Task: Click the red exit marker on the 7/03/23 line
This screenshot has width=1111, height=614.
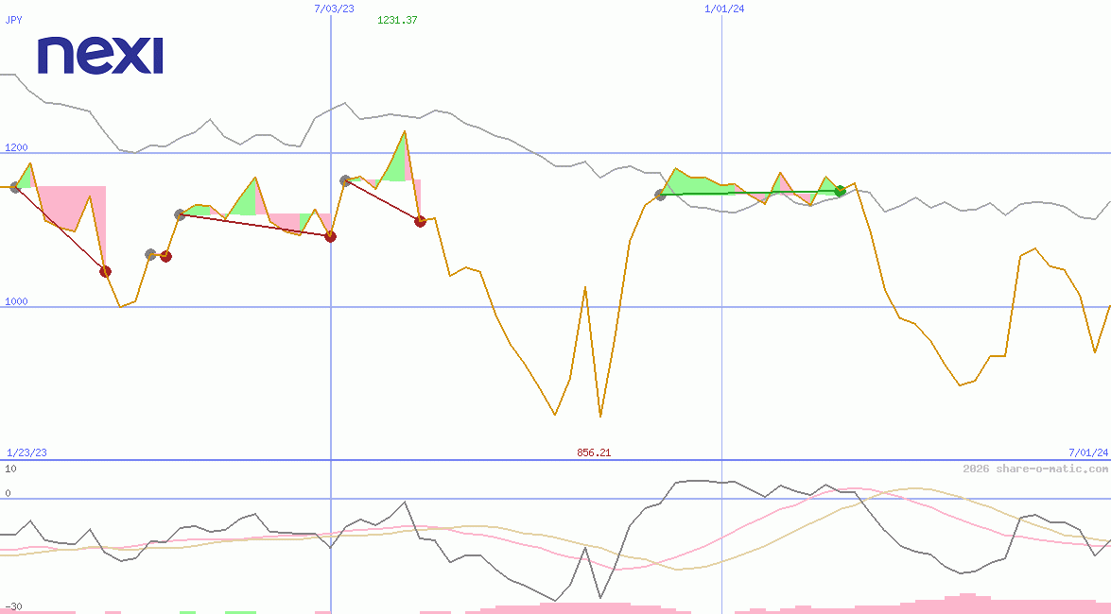Action: pyautogui.click(x=330, y=236)
